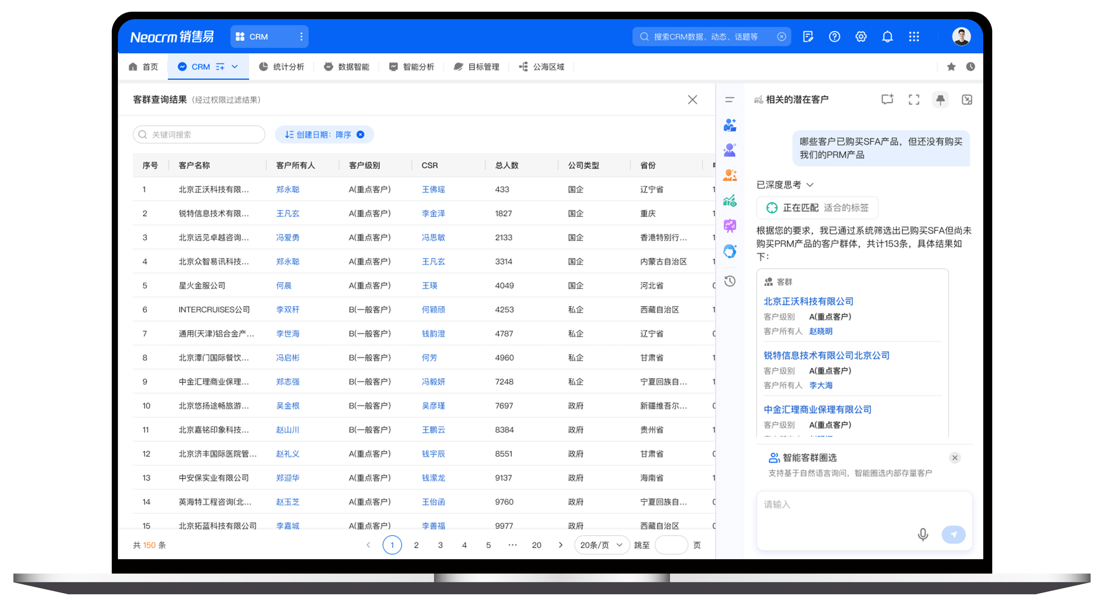Open the assistant history clock icon

(x=730, y=281)
